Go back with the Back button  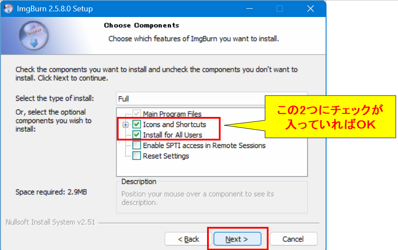coord(188,239)
